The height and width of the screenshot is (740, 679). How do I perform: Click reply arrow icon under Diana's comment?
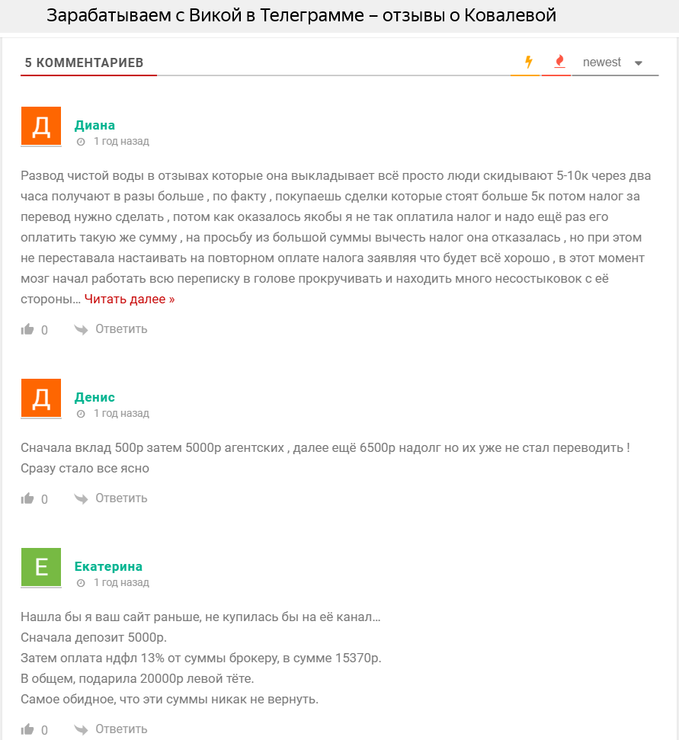pyautogui.click(x=81, y=329)
